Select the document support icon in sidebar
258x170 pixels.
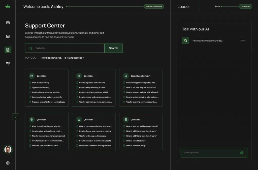pos(8,50)
